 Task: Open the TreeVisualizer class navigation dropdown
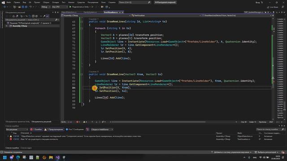[x=166, y=16]
